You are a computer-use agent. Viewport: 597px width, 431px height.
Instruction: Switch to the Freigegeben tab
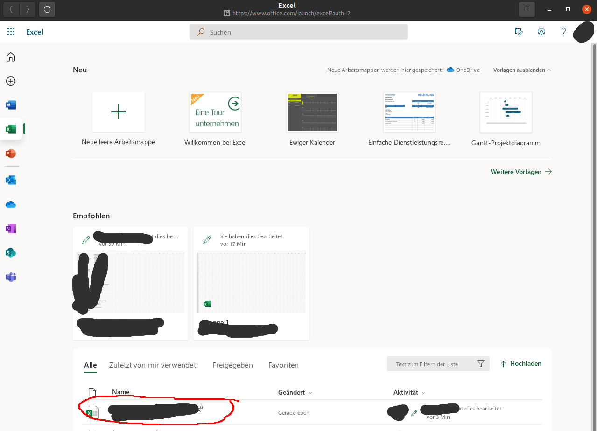click(x=232, y=365)
